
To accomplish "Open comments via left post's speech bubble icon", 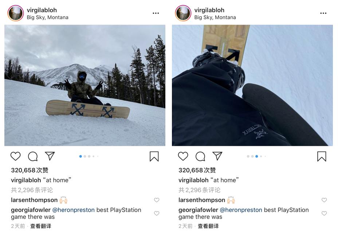I will click(x=33, y=156).
